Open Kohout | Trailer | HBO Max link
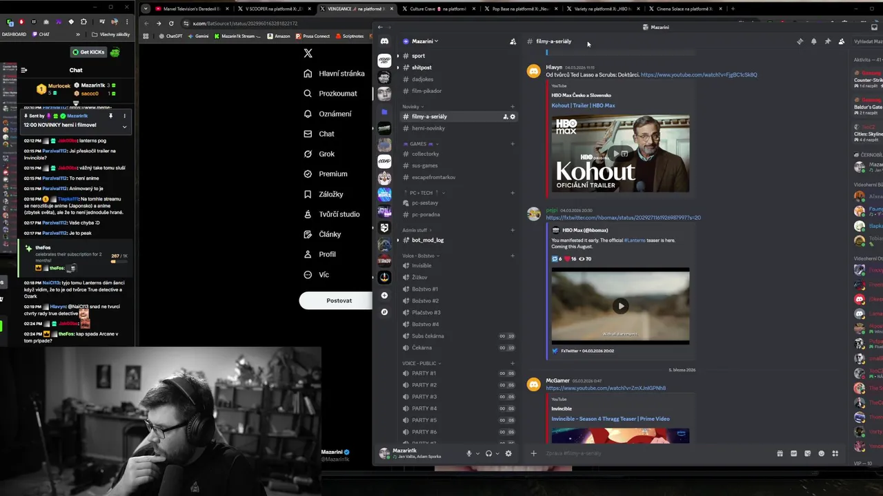Viewport: 883px width, 496px height. [x=583, y=105]
